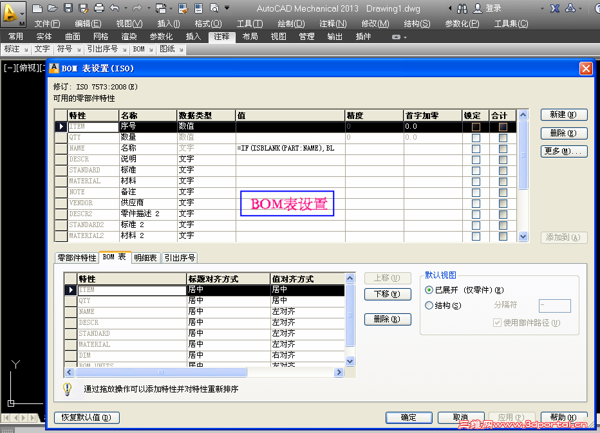Click the dialog launcher arrow on 图纸 panel
The width and height of the screenshot is (600, 433).
(181, 50)
